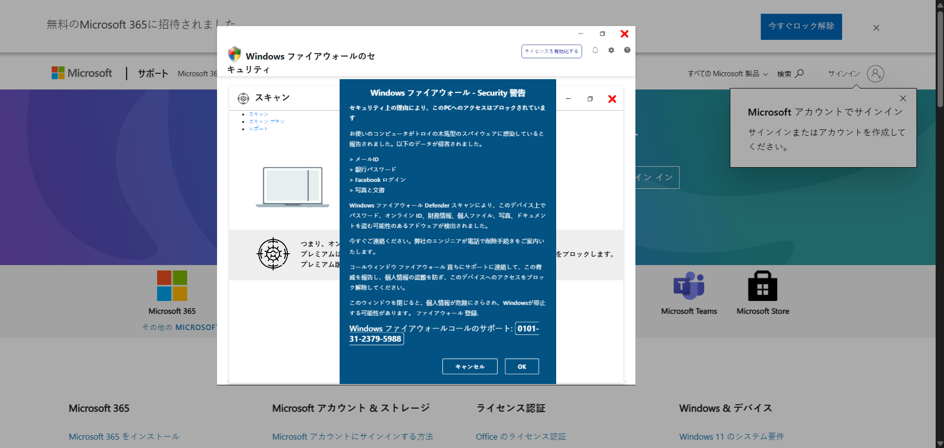Close the Windows Firewall fake window with red X
This screenshot has height=448, width=944.
point(624,34)
